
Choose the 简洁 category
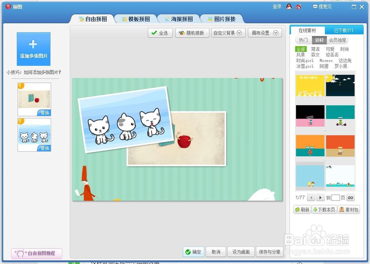tap(316, 49)
